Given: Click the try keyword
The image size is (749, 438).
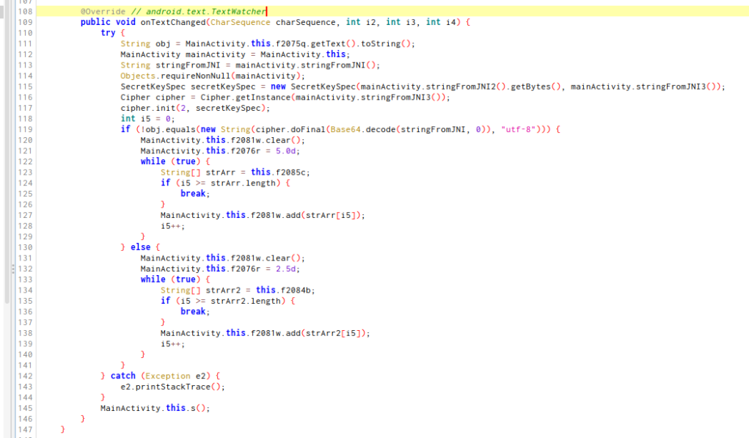Looking at the screenshot, I should 108,33.
